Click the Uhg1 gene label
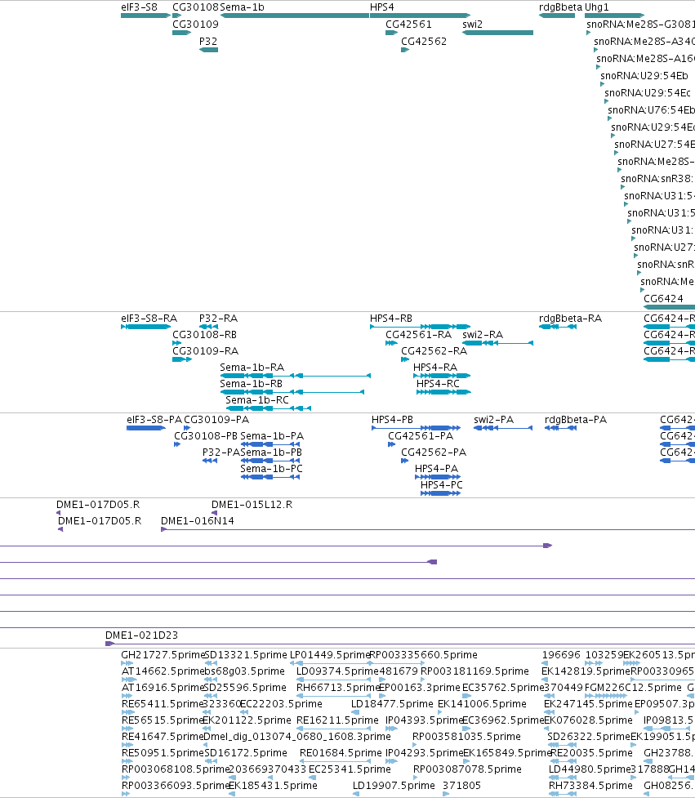 [597, 7]
